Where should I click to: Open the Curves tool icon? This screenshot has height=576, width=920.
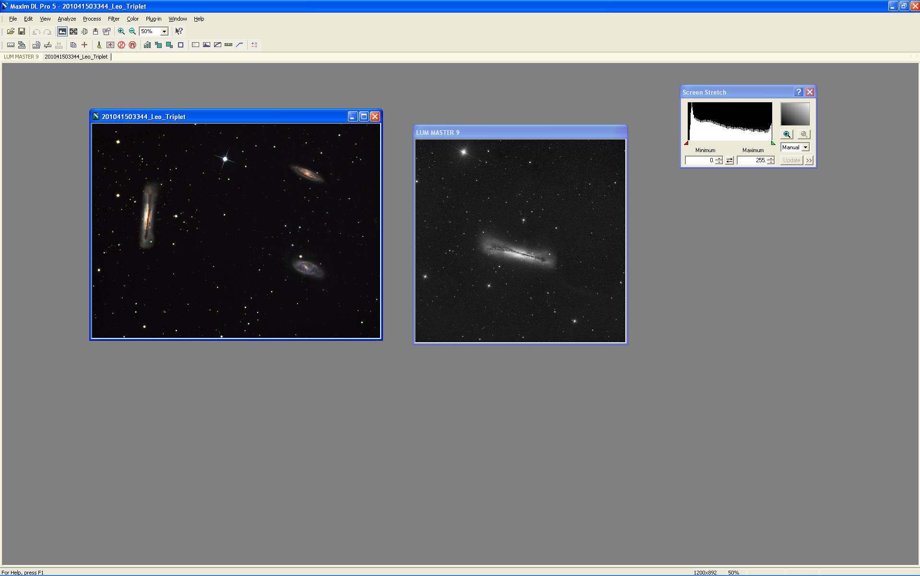pos(217,45)
